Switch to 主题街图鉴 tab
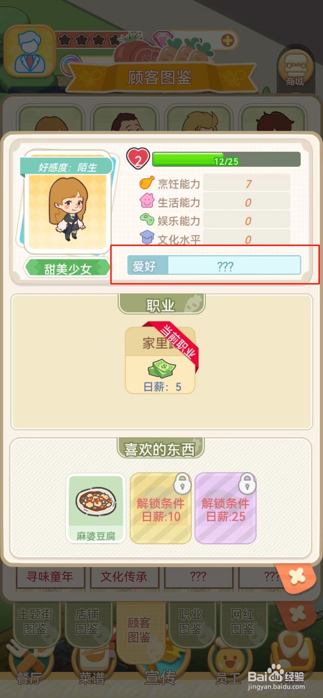Viewport: 323px width, 698px height. click(x=36, y=622)
